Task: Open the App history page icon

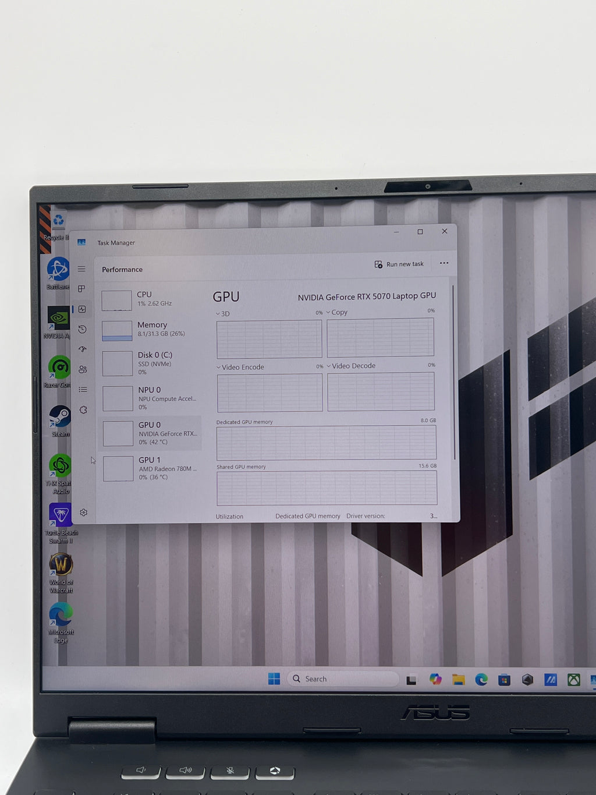Action: point(82,330)
